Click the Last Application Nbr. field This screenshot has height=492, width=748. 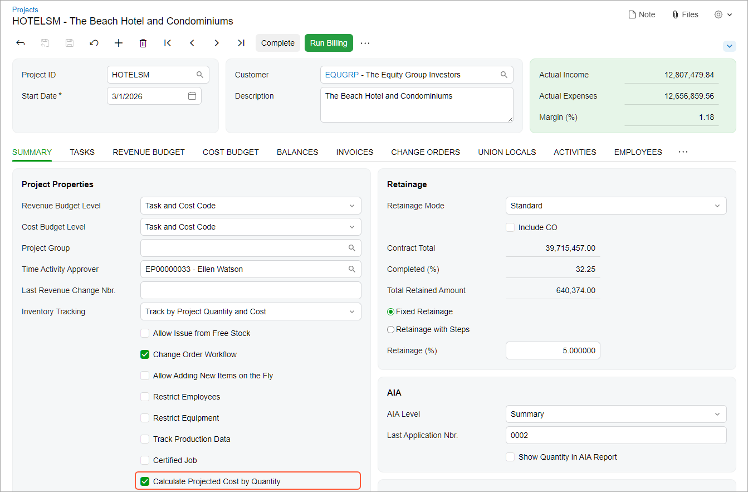click(616, 435)
